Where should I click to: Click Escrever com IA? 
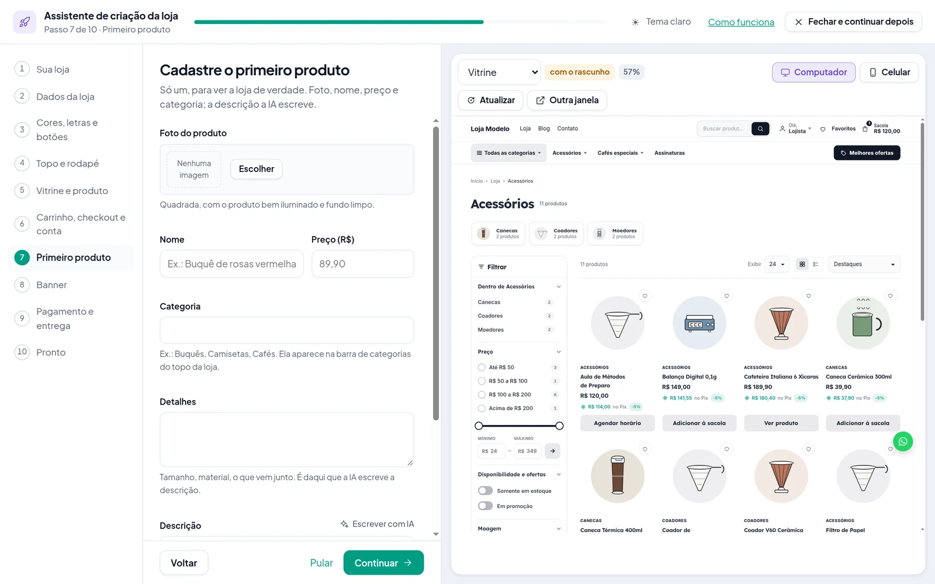point(378,524)
